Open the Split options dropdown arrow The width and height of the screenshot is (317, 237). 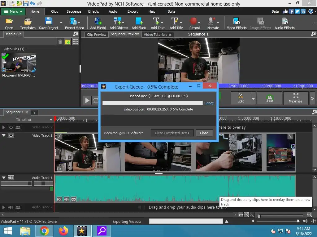click(x=253, y=98)
